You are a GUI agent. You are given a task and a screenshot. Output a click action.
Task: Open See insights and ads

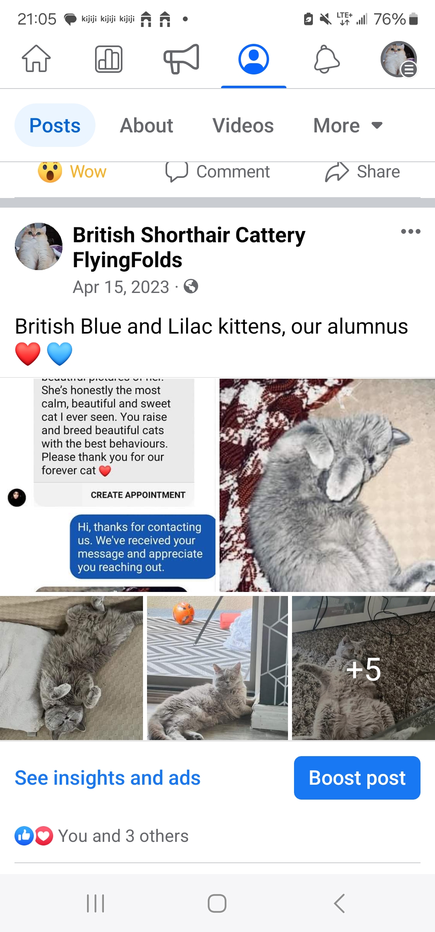(x=108, y=778)
